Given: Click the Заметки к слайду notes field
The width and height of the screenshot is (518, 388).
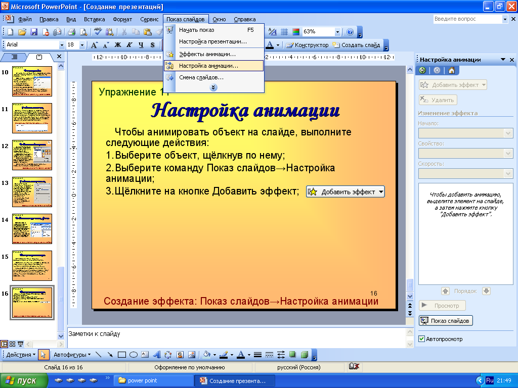Looking at the screenshot, I should pyautogui.click(x=236, y=338).
